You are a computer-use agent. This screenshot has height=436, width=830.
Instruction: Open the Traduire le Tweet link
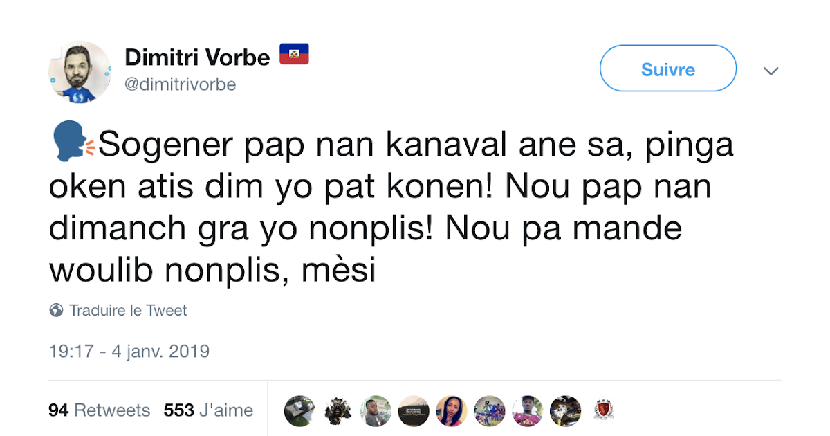pos(128,310)
